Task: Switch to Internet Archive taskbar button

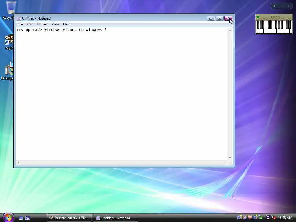Action: 69,218
